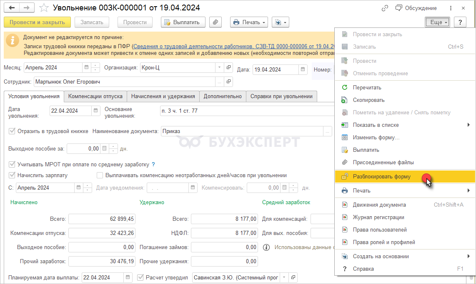Image resolution: width=476 pixels, height=284 pixels.
Task: Toggle the Начислить зарплату checkbox
Action: tap(12, 175)
